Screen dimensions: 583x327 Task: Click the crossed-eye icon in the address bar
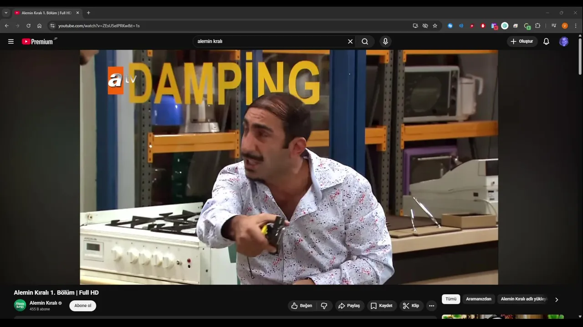click(425, 26)
